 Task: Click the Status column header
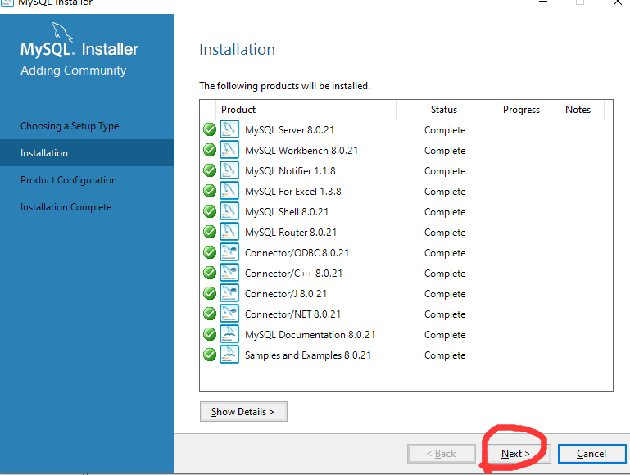(444, 110)
